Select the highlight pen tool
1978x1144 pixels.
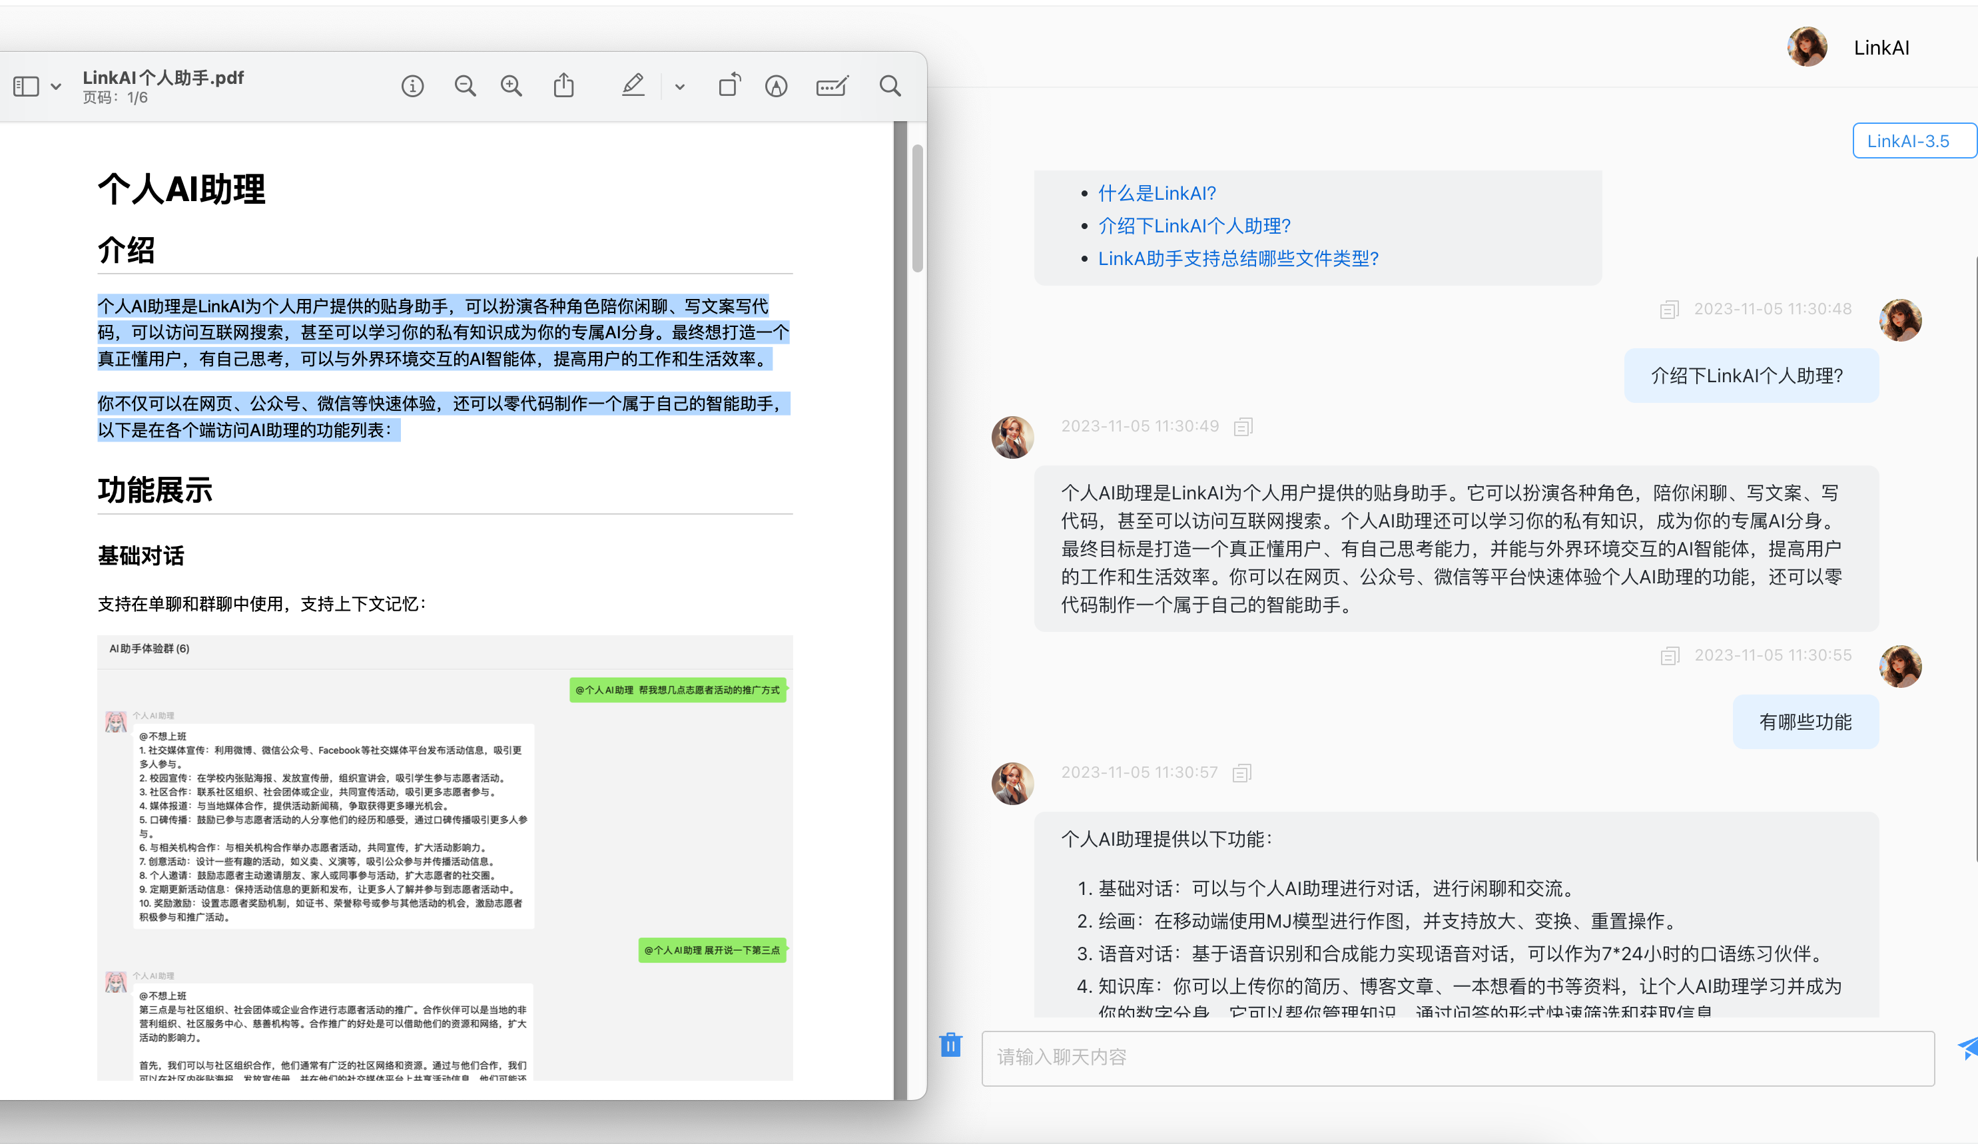pos(633,85)
